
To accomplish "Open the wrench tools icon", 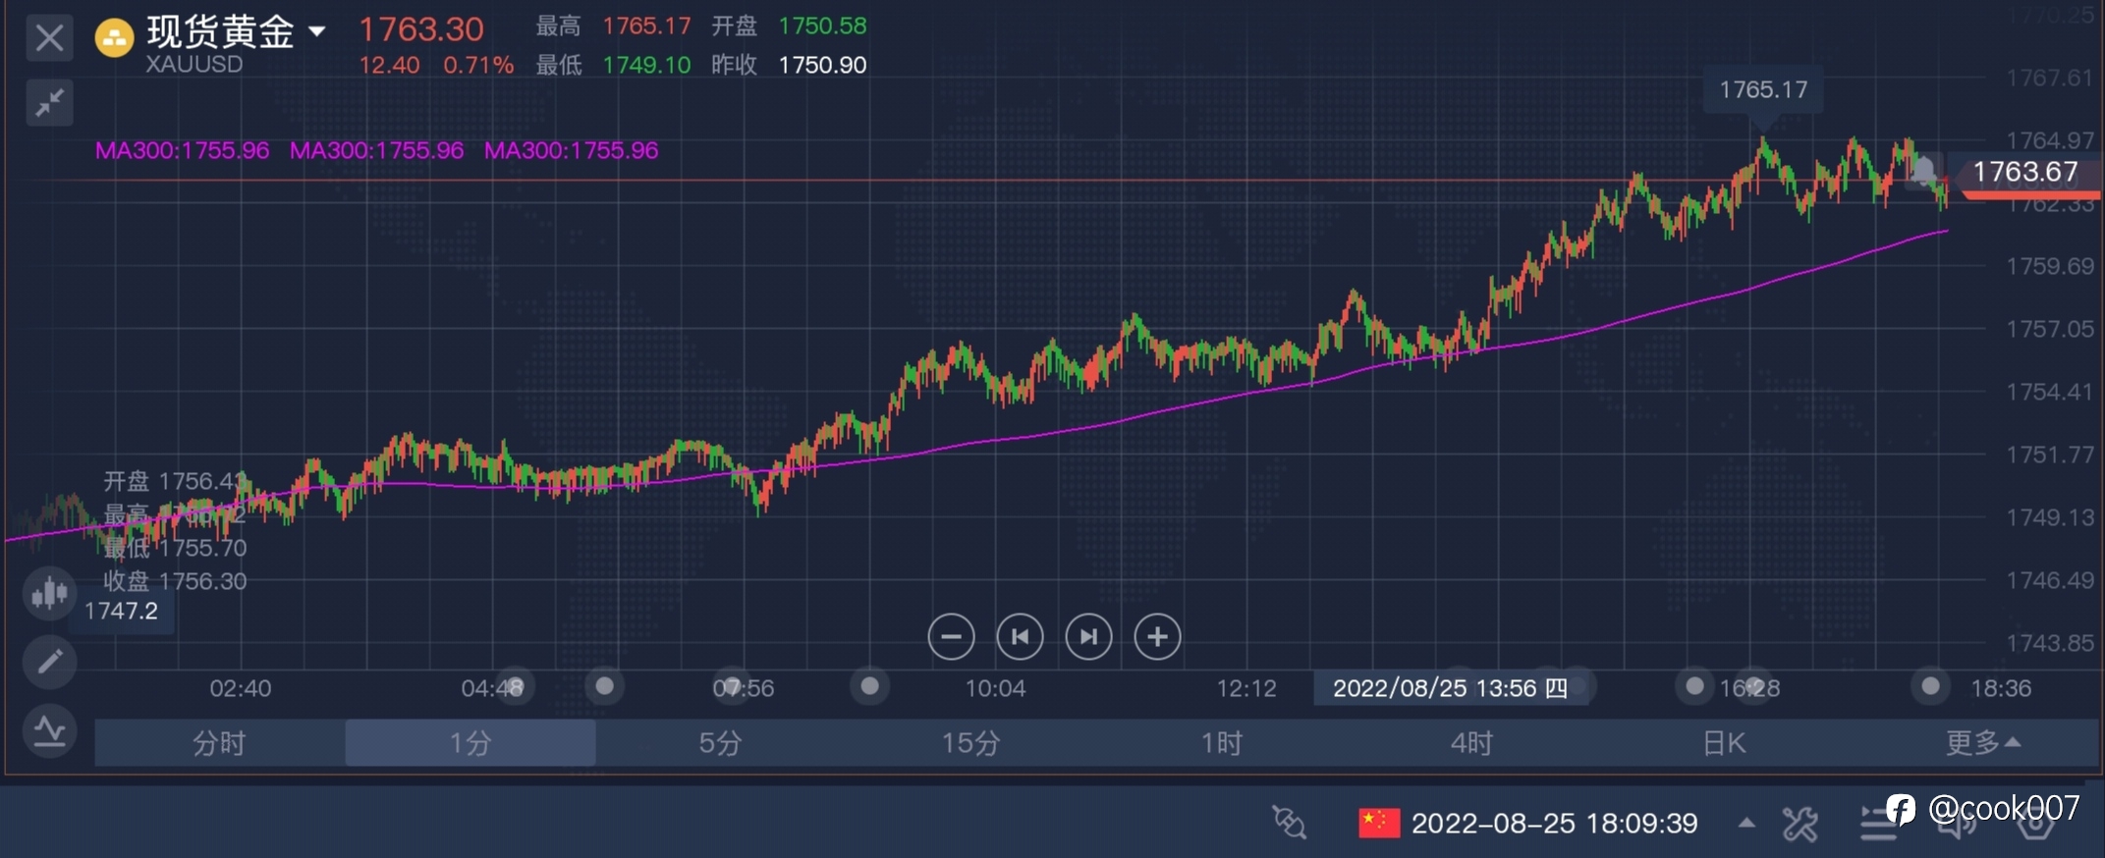I will (1800, 825).
